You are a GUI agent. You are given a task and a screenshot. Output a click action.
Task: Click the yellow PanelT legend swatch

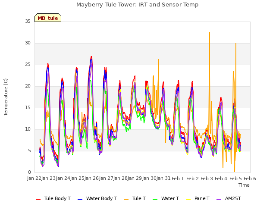(x=188, y=199)
